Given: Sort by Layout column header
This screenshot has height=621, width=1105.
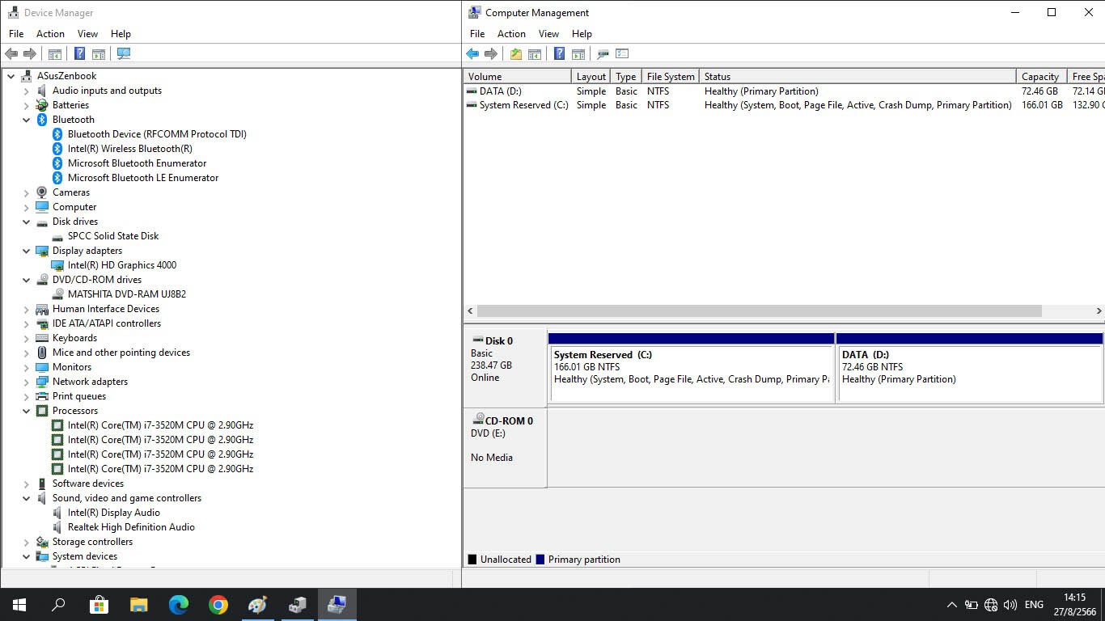Looking at the screenshot, I should [x=591, y=76].
